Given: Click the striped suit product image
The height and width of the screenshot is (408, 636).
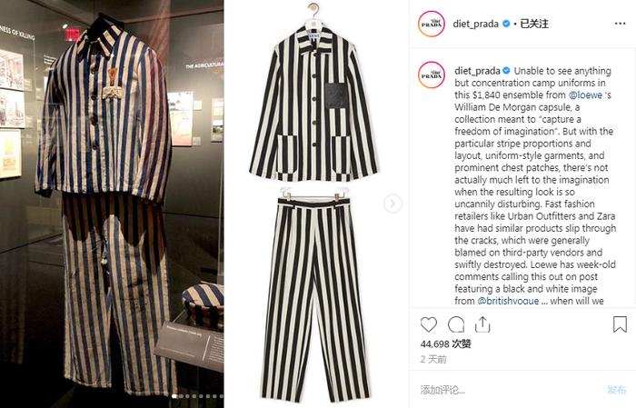Looking at the screenshot, I should pyautogui.click(x=314, y=203).
